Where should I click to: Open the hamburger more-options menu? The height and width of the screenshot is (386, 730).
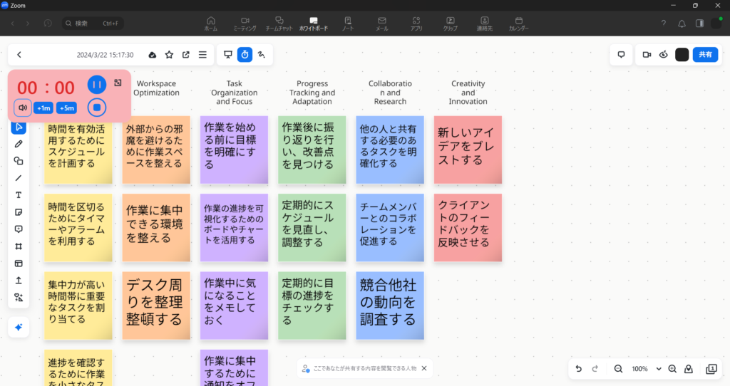click(202, 55)
